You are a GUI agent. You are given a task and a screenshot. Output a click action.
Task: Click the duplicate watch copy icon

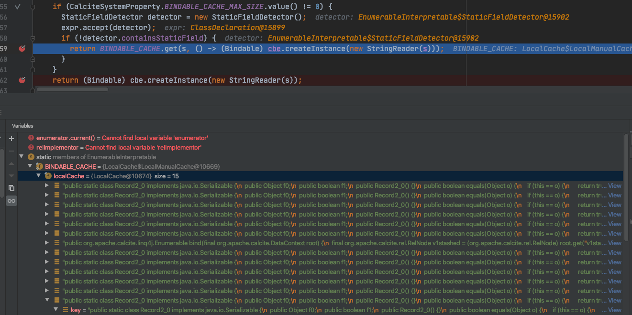coord(11,188)
